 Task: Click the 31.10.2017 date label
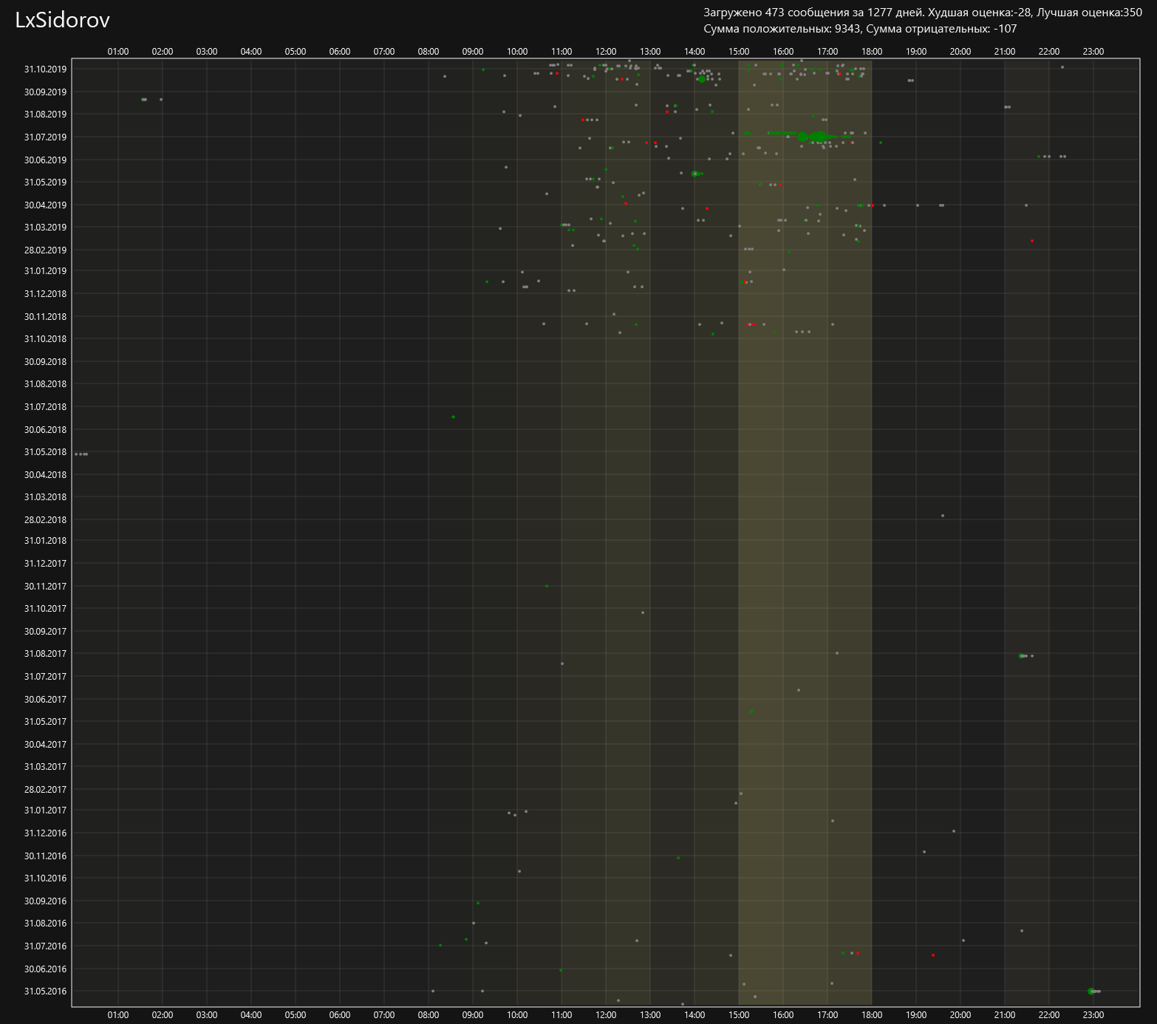pos(45,609)
